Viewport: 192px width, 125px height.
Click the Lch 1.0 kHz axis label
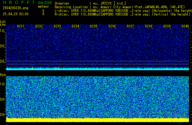[2, 31]
